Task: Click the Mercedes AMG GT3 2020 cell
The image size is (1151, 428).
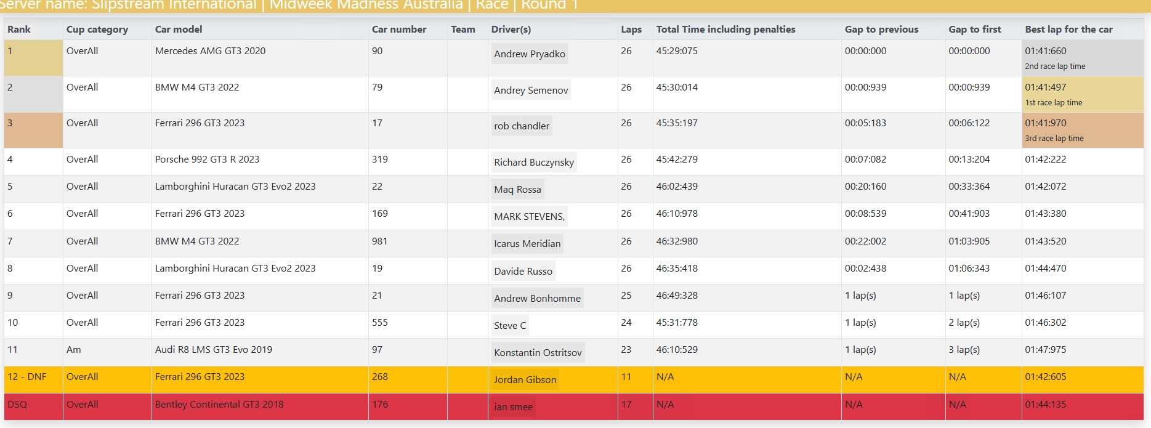Action: [x=260, y=59]
